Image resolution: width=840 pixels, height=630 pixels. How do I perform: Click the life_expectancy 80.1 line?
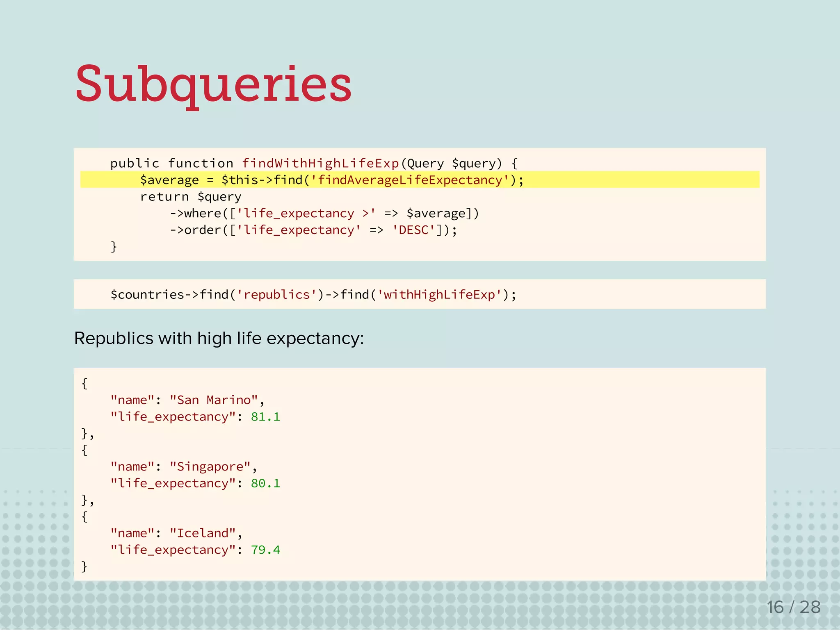195,484
